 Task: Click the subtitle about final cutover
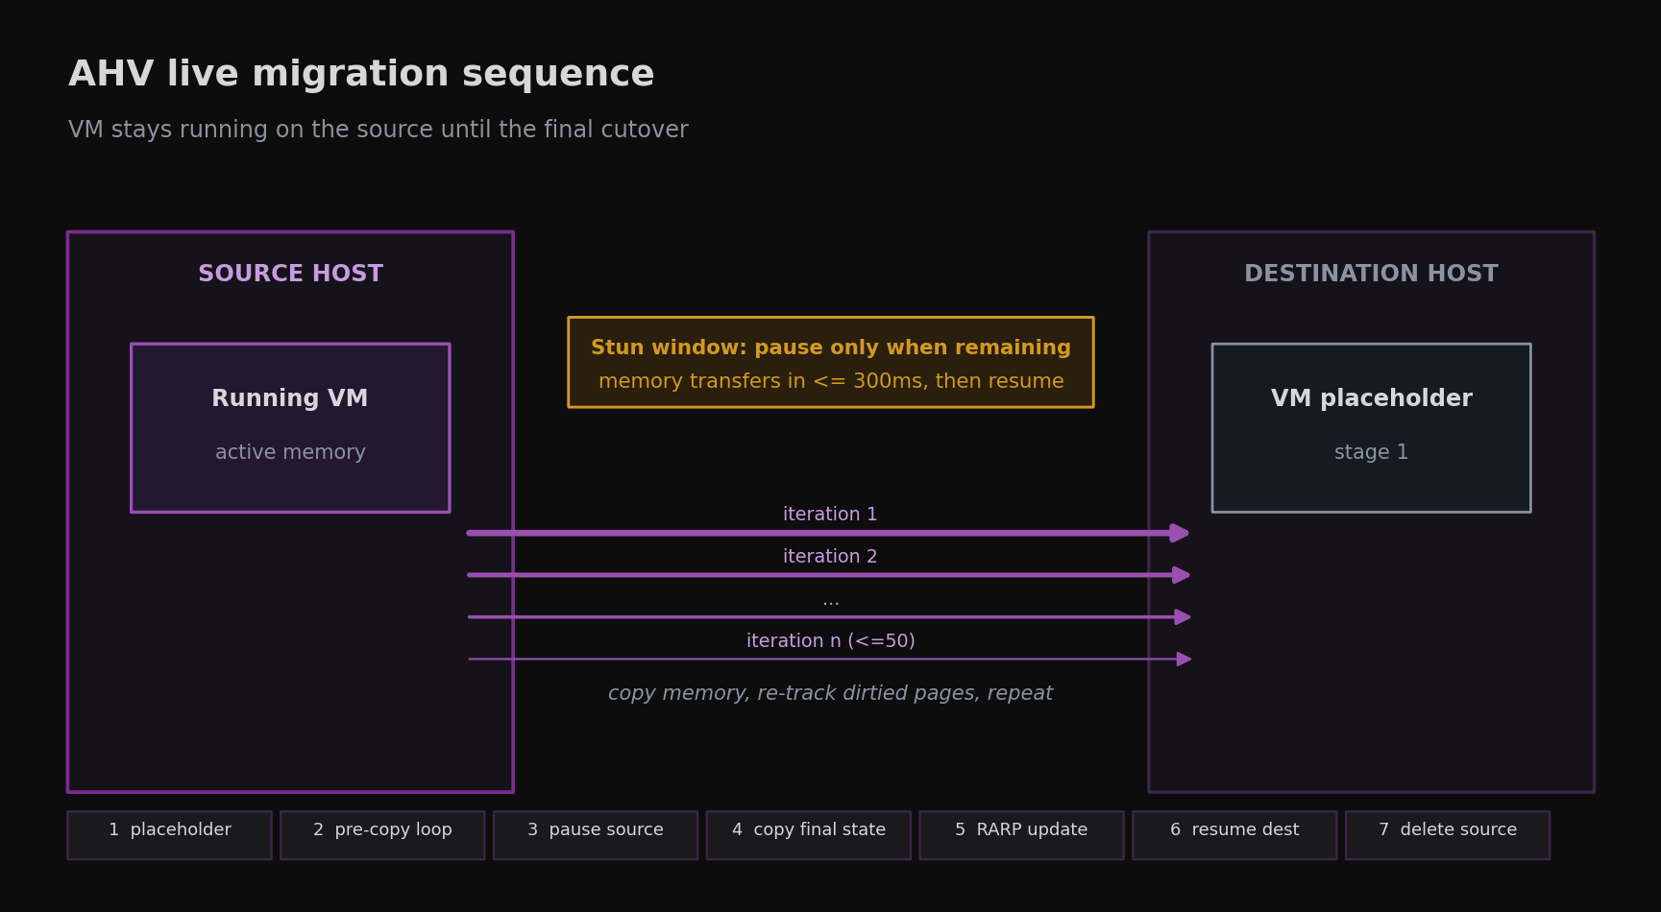click(379, 130)
